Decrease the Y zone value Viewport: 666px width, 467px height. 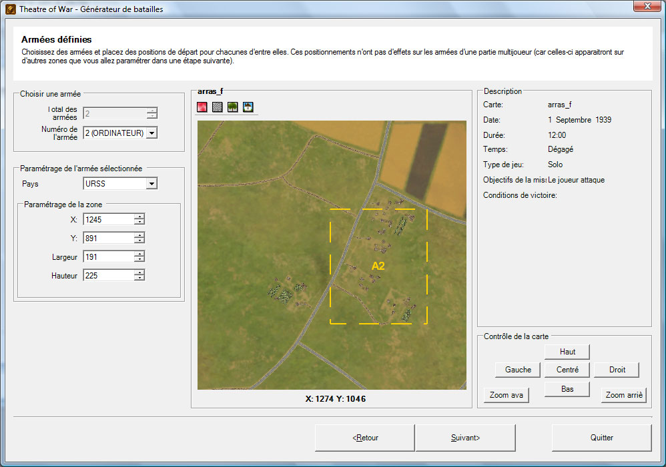pos(139,240)
